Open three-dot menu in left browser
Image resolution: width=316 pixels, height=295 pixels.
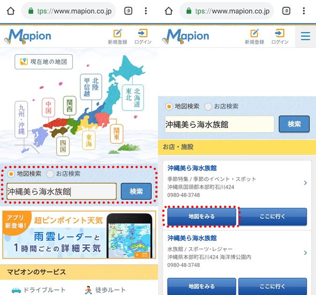point(146,11)
